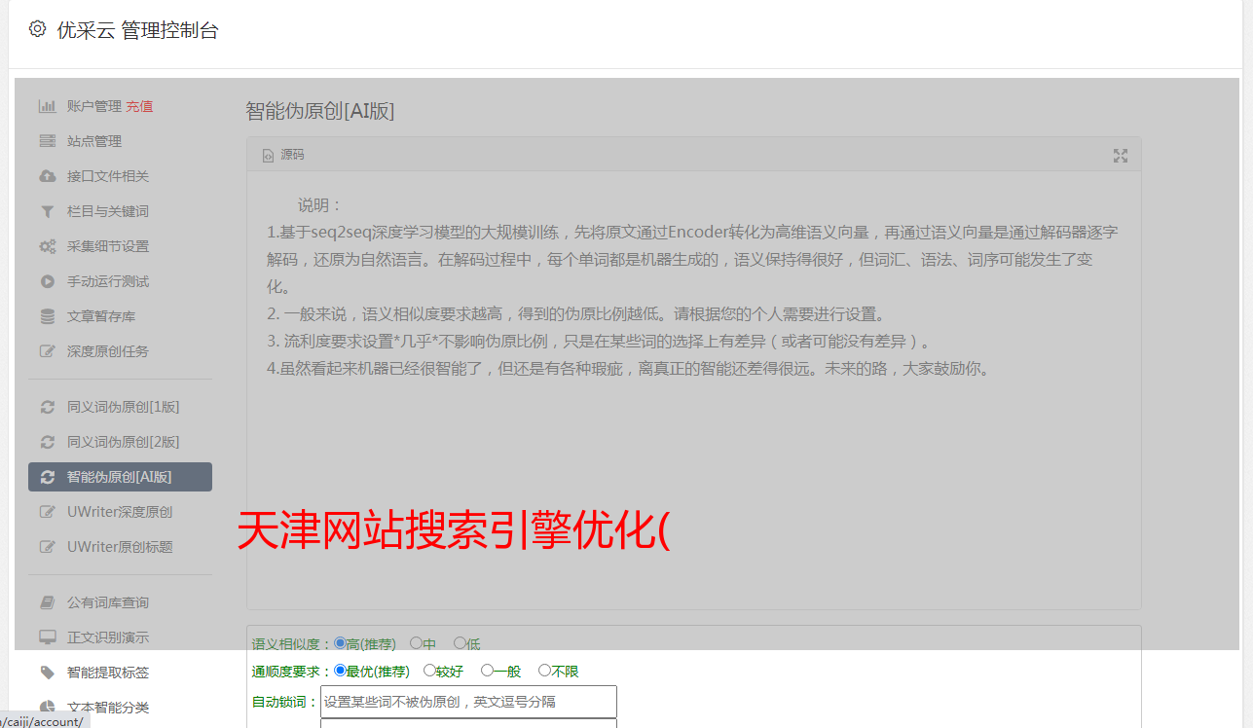The width and height of the screenshot is (1253, 728).
Task: Open UWriter原创标题 sidebar entry
Action: click(x=120, y=547)
